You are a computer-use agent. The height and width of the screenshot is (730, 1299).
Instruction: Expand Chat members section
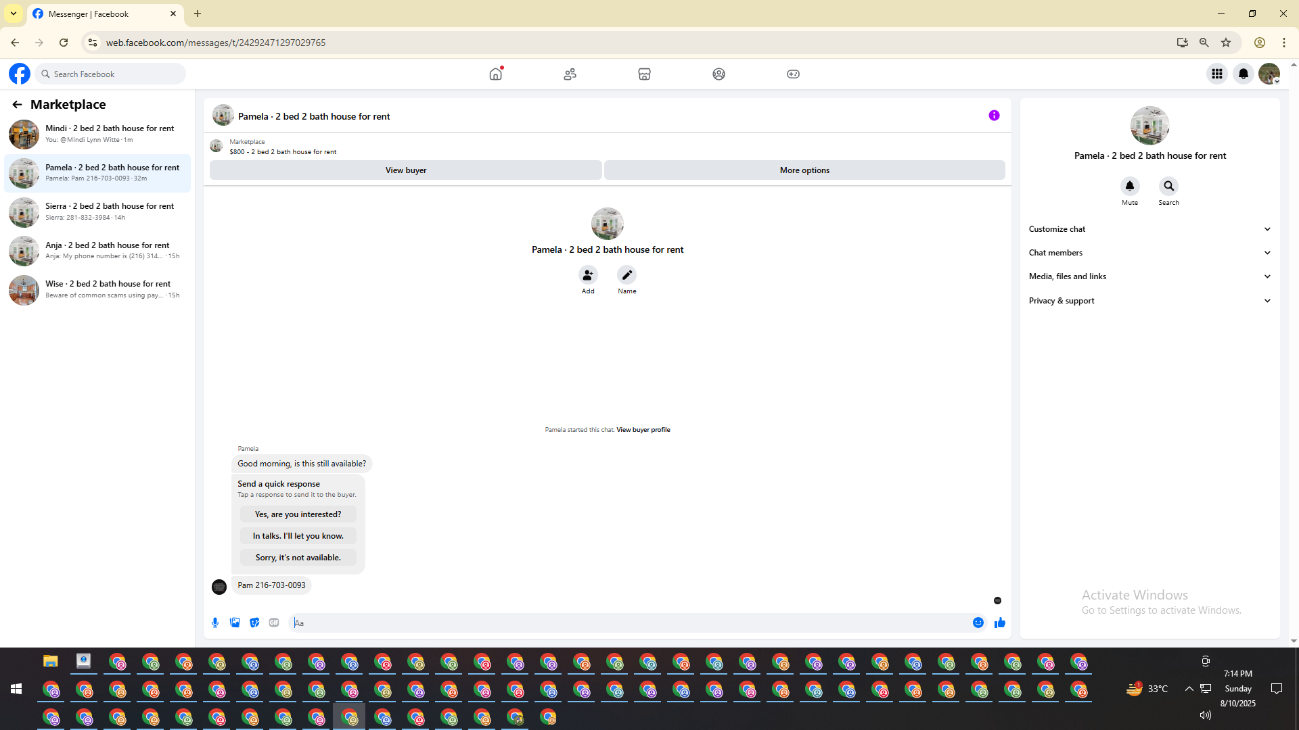pos(1149,253)
